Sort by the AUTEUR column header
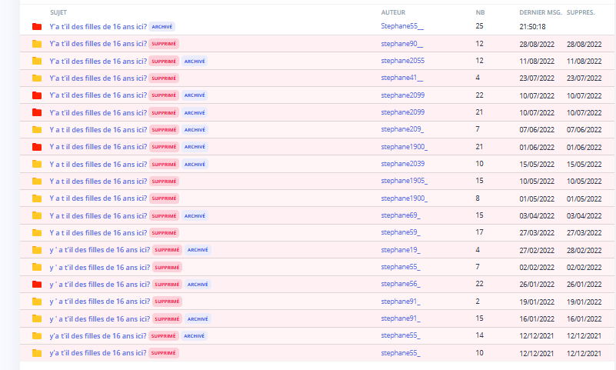This screenshot has height=370, width=616. tap(393, 12)
